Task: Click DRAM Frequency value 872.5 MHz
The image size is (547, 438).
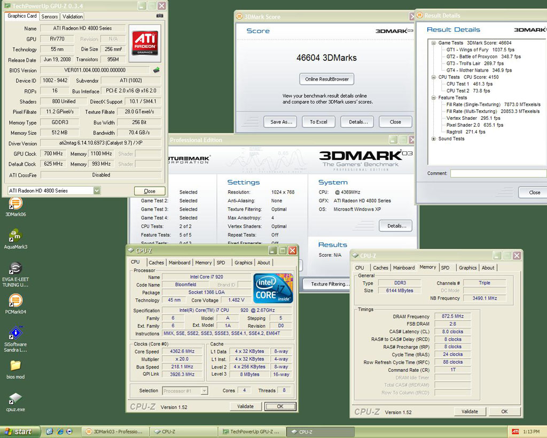Action: (x=452, y=316)
